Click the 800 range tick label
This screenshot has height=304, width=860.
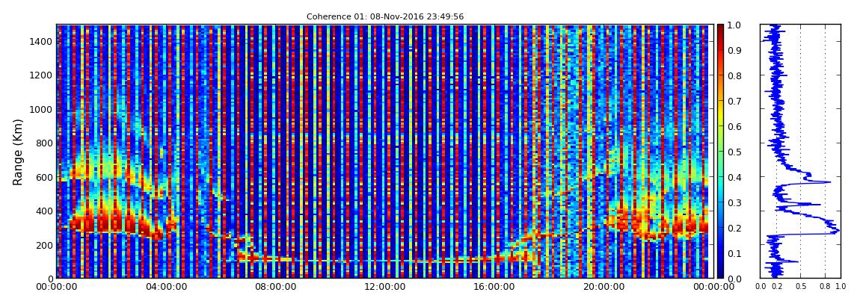click(44, 143)
